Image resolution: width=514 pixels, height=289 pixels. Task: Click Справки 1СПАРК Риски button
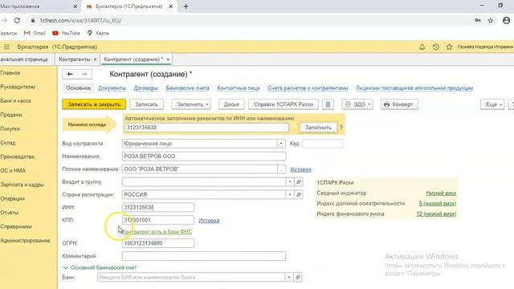click(284, 104)
